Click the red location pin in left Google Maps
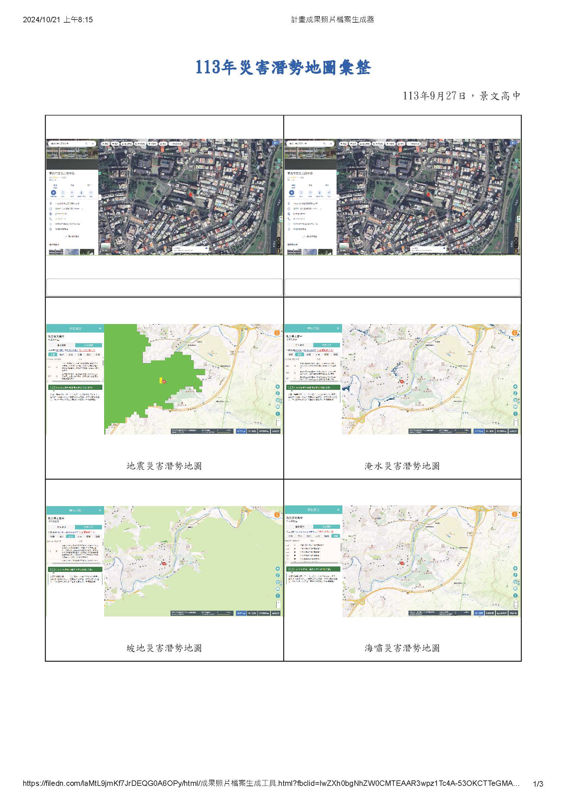Image resolution: width=566 pixels, height=802 pixels. [x=191, y=194]
